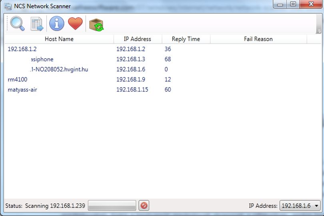Sort by Fail Reason column header

[x=258, y=39]
